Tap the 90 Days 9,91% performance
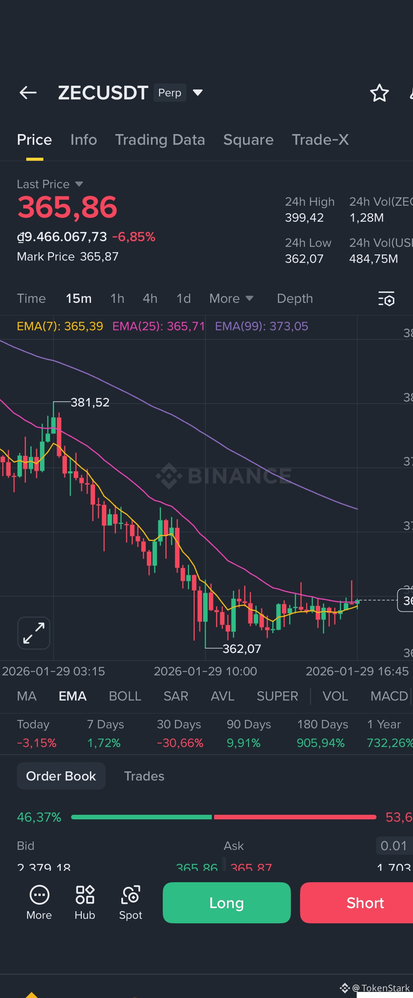Image resolution: width=413 pixels, height=998 pixels. [x=249, y=733]
